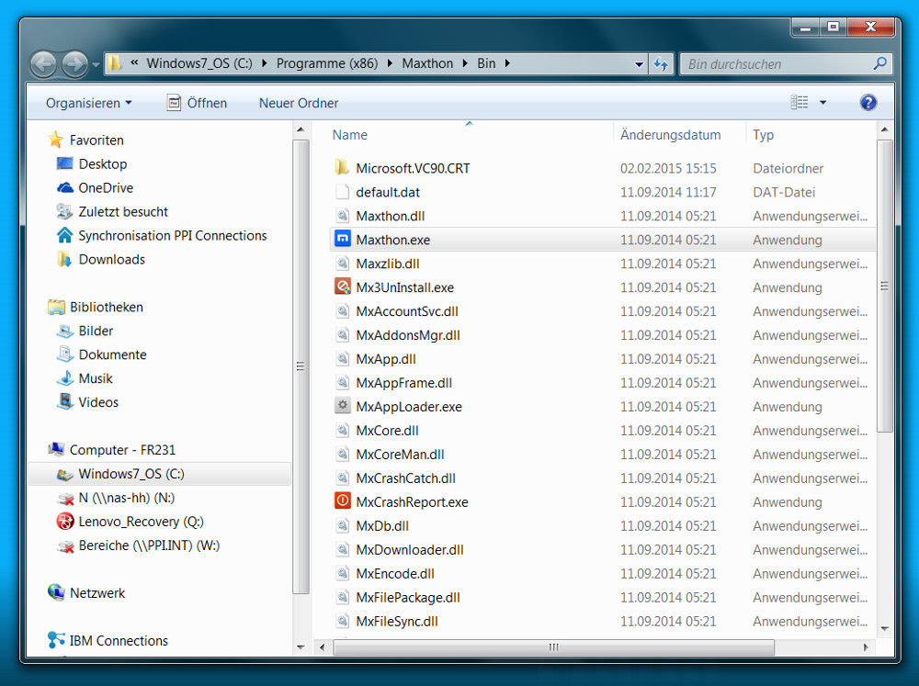Click the navigation pane scrollbar thumb

click(301, 366)
